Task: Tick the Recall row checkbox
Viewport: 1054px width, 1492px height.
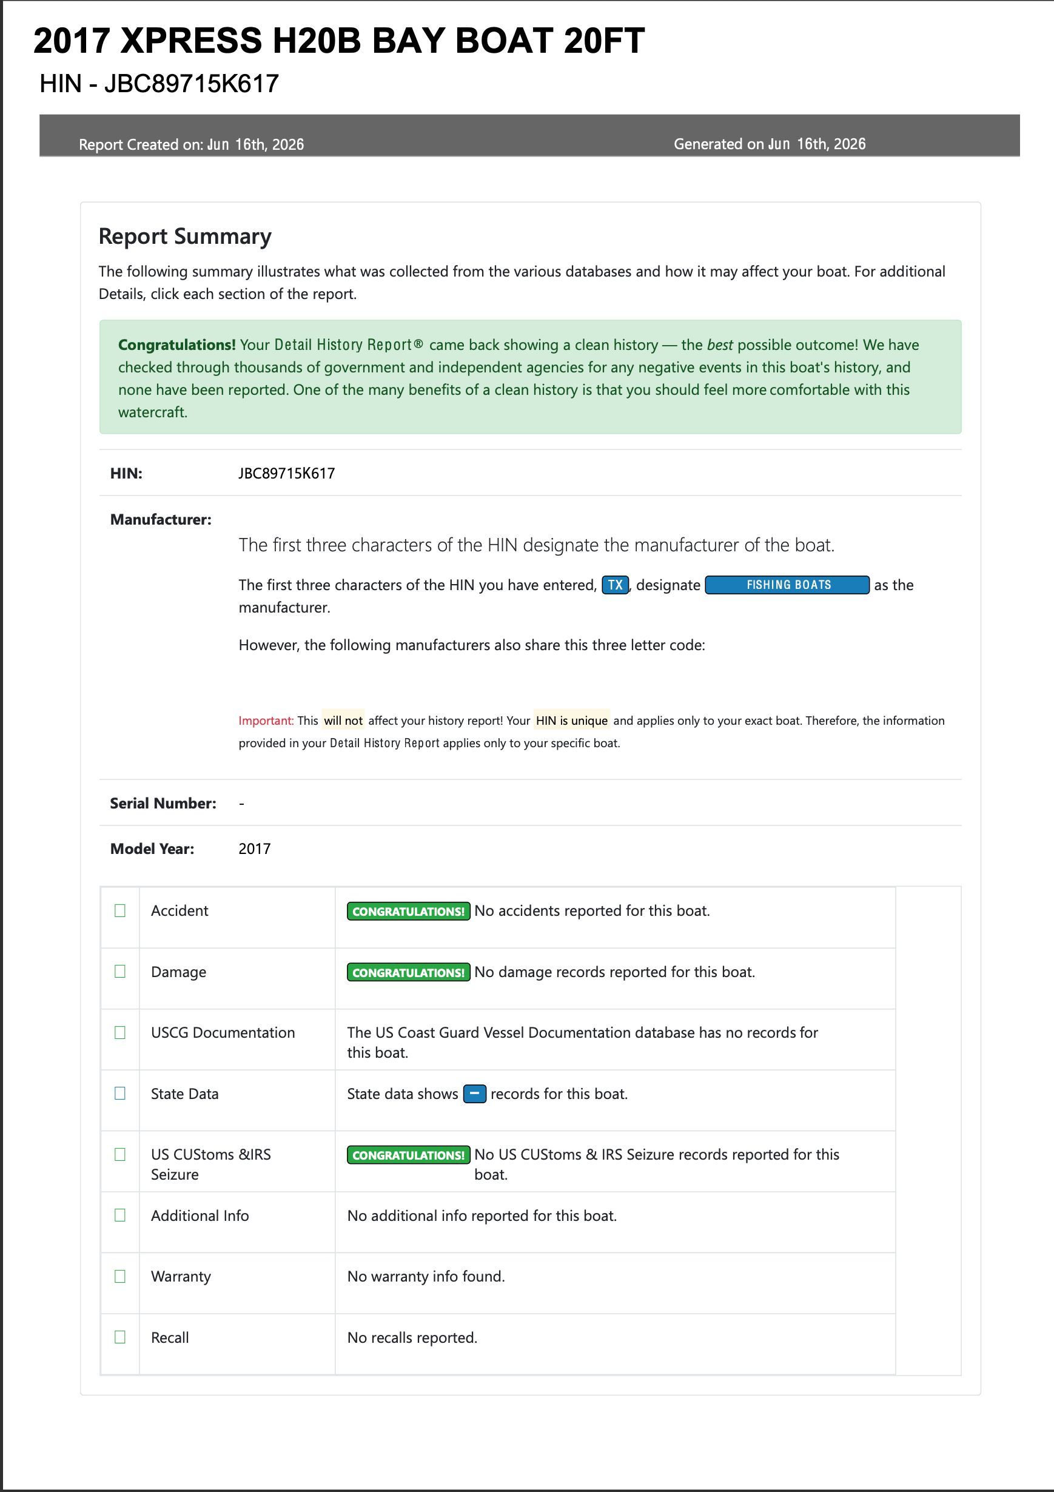Action: [119, 1337]
